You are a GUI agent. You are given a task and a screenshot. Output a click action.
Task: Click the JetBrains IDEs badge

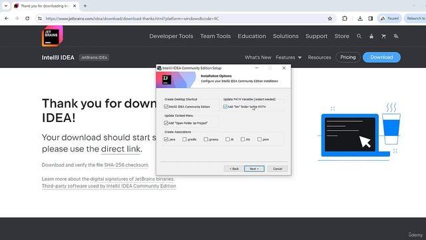click(94, 57)
